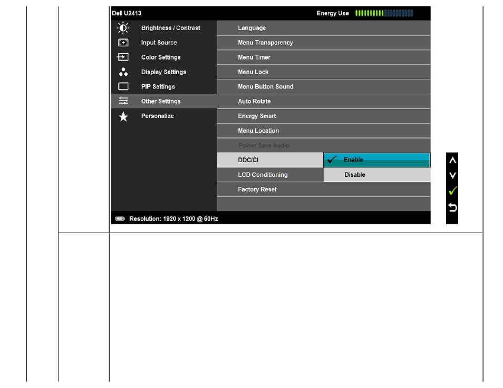Open Color Settings menu
Viewport: 503px width, 388px height.
click(164, 57)
